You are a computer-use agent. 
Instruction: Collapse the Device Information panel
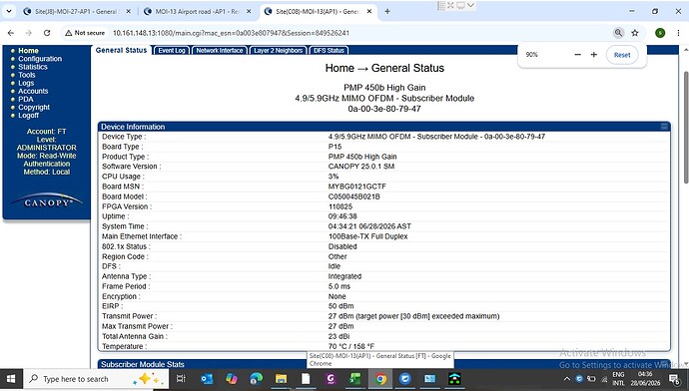(x=664, y=127)
